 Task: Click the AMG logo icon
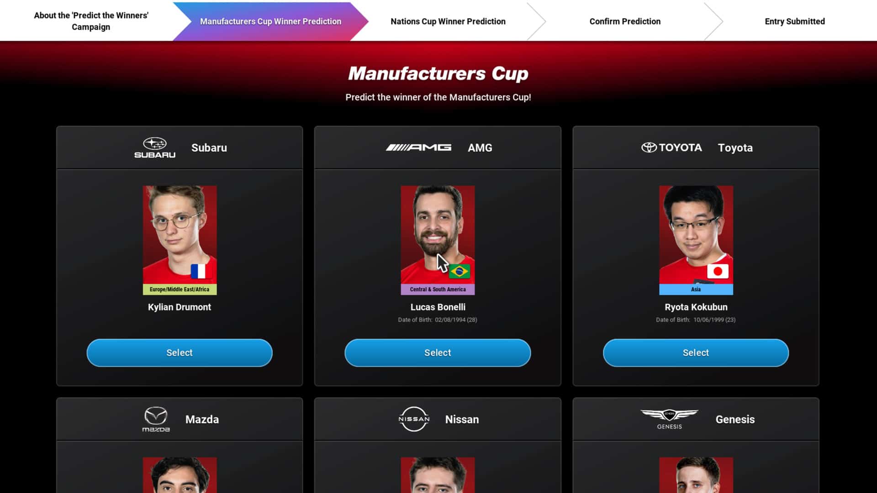point(418,147)
